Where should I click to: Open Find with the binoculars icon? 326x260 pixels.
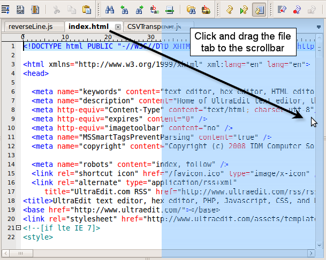[x=110, y=10]
